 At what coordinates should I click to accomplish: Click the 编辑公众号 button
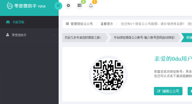pos(168,91)
